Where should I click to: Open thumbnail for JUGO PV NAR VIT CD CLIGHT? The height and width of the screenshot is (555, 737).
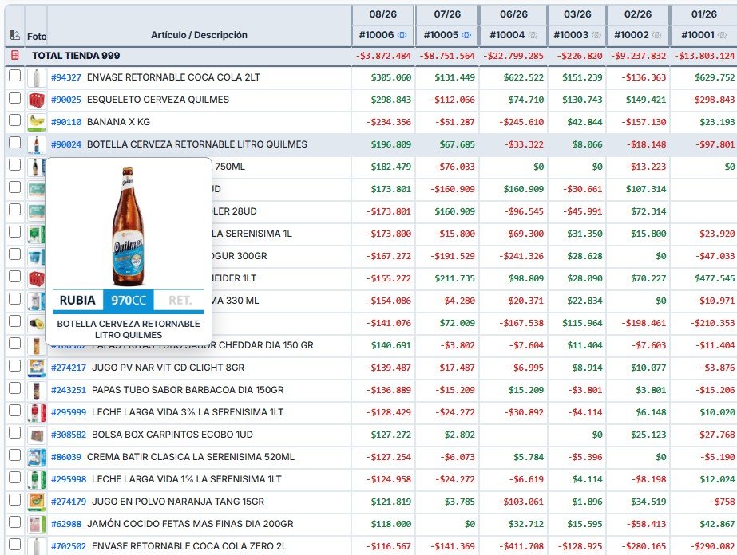pos(36,368)
